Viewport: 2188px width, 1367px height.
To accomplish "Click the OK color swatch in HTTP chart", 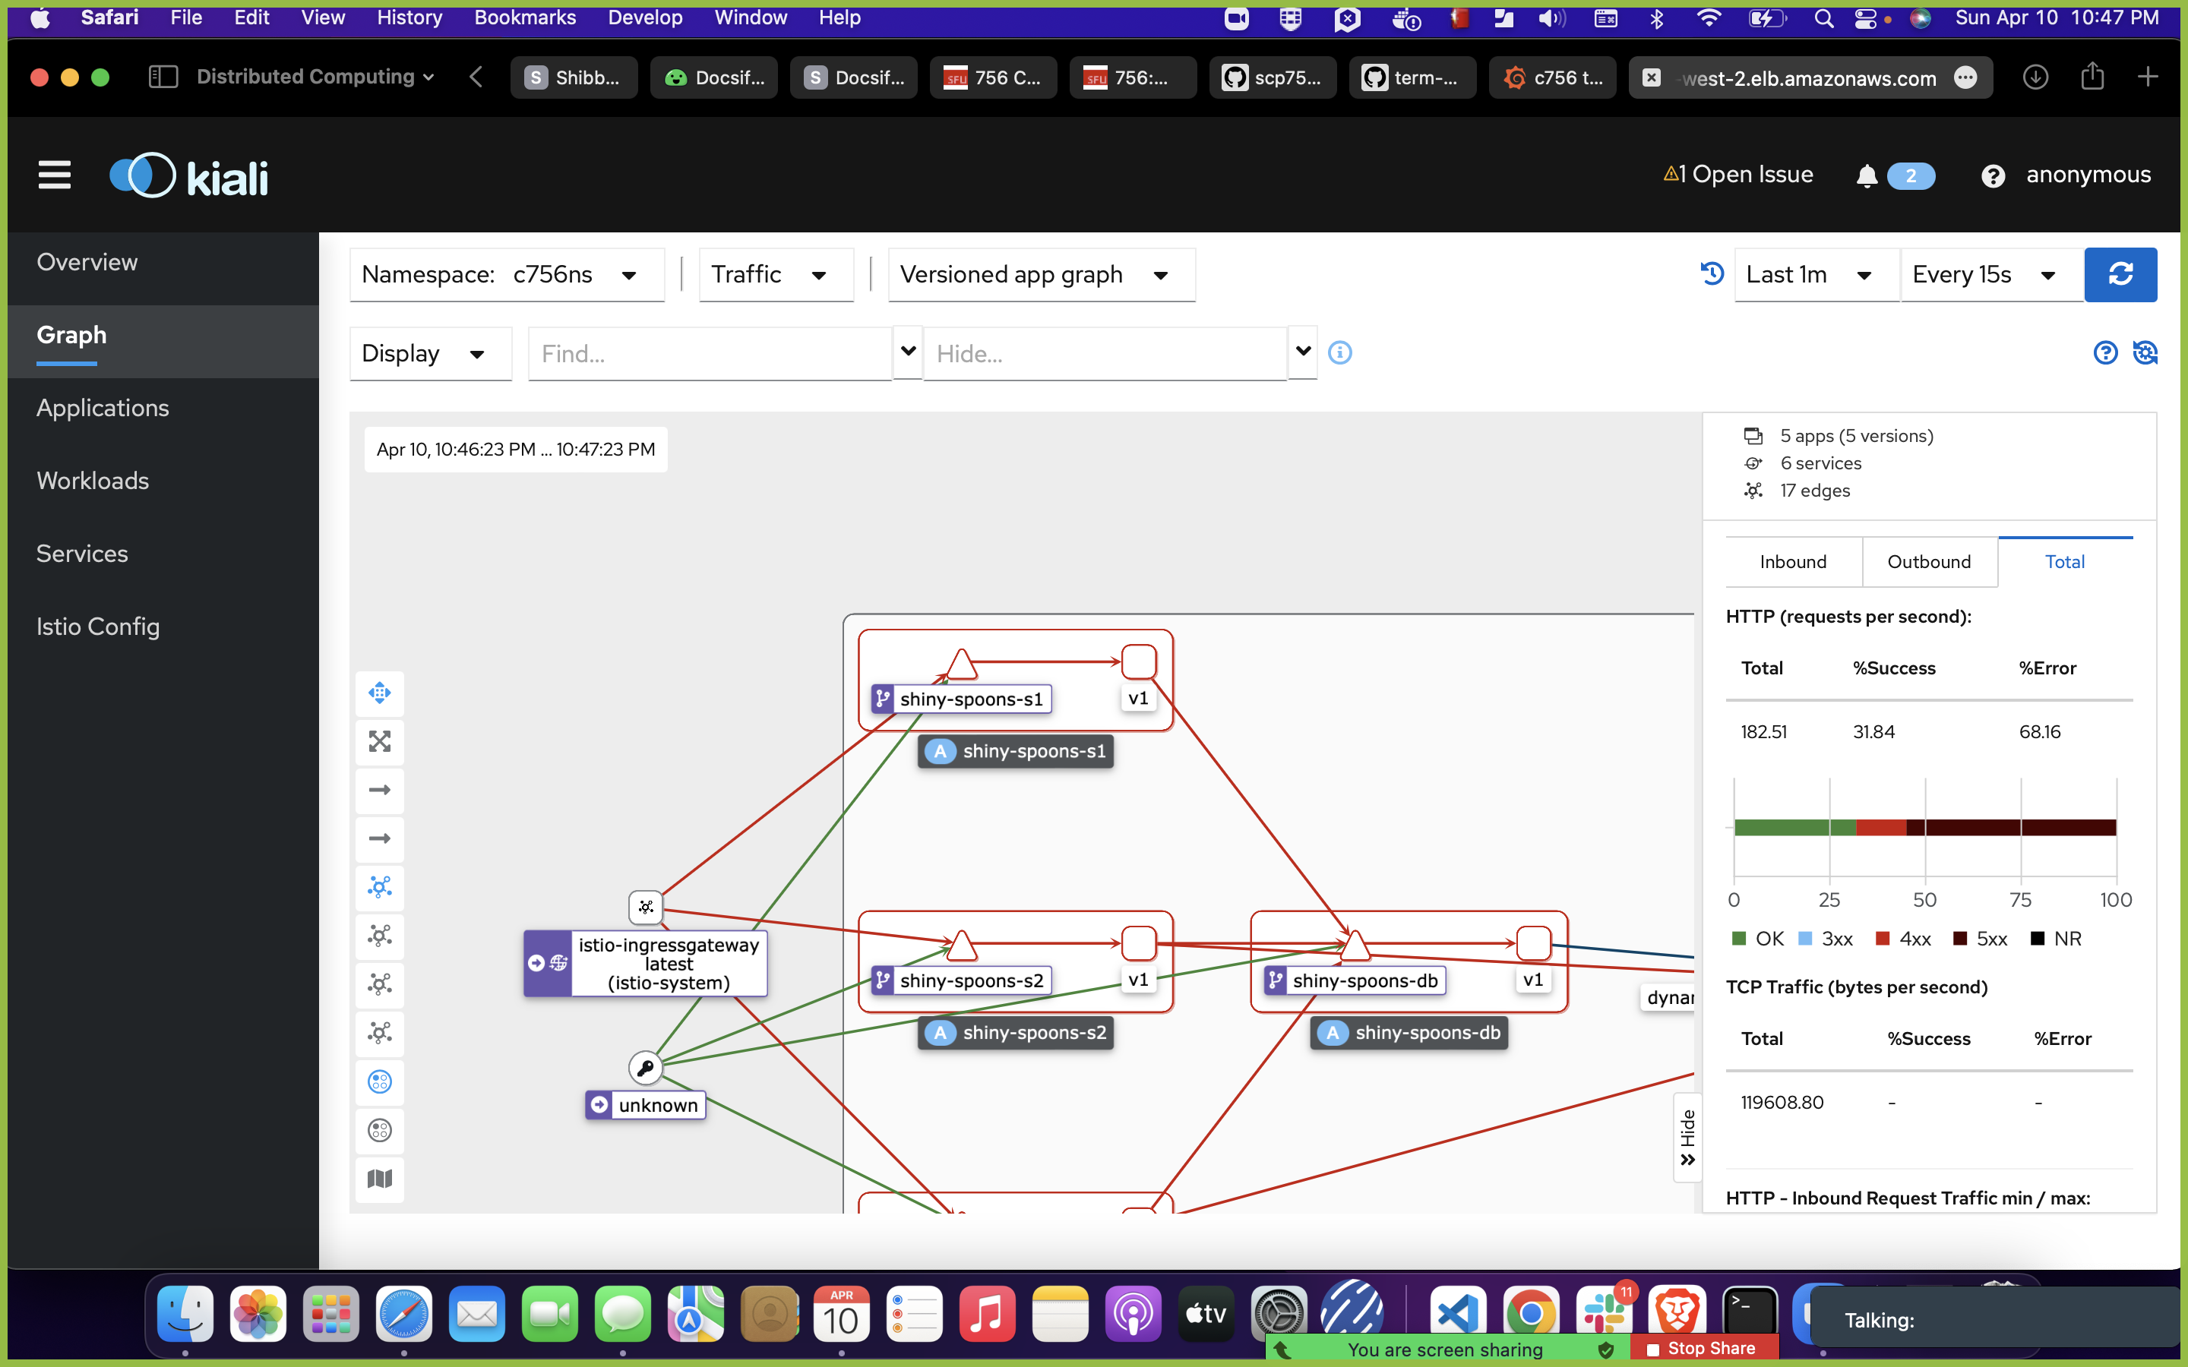I will click(1740, 938).
